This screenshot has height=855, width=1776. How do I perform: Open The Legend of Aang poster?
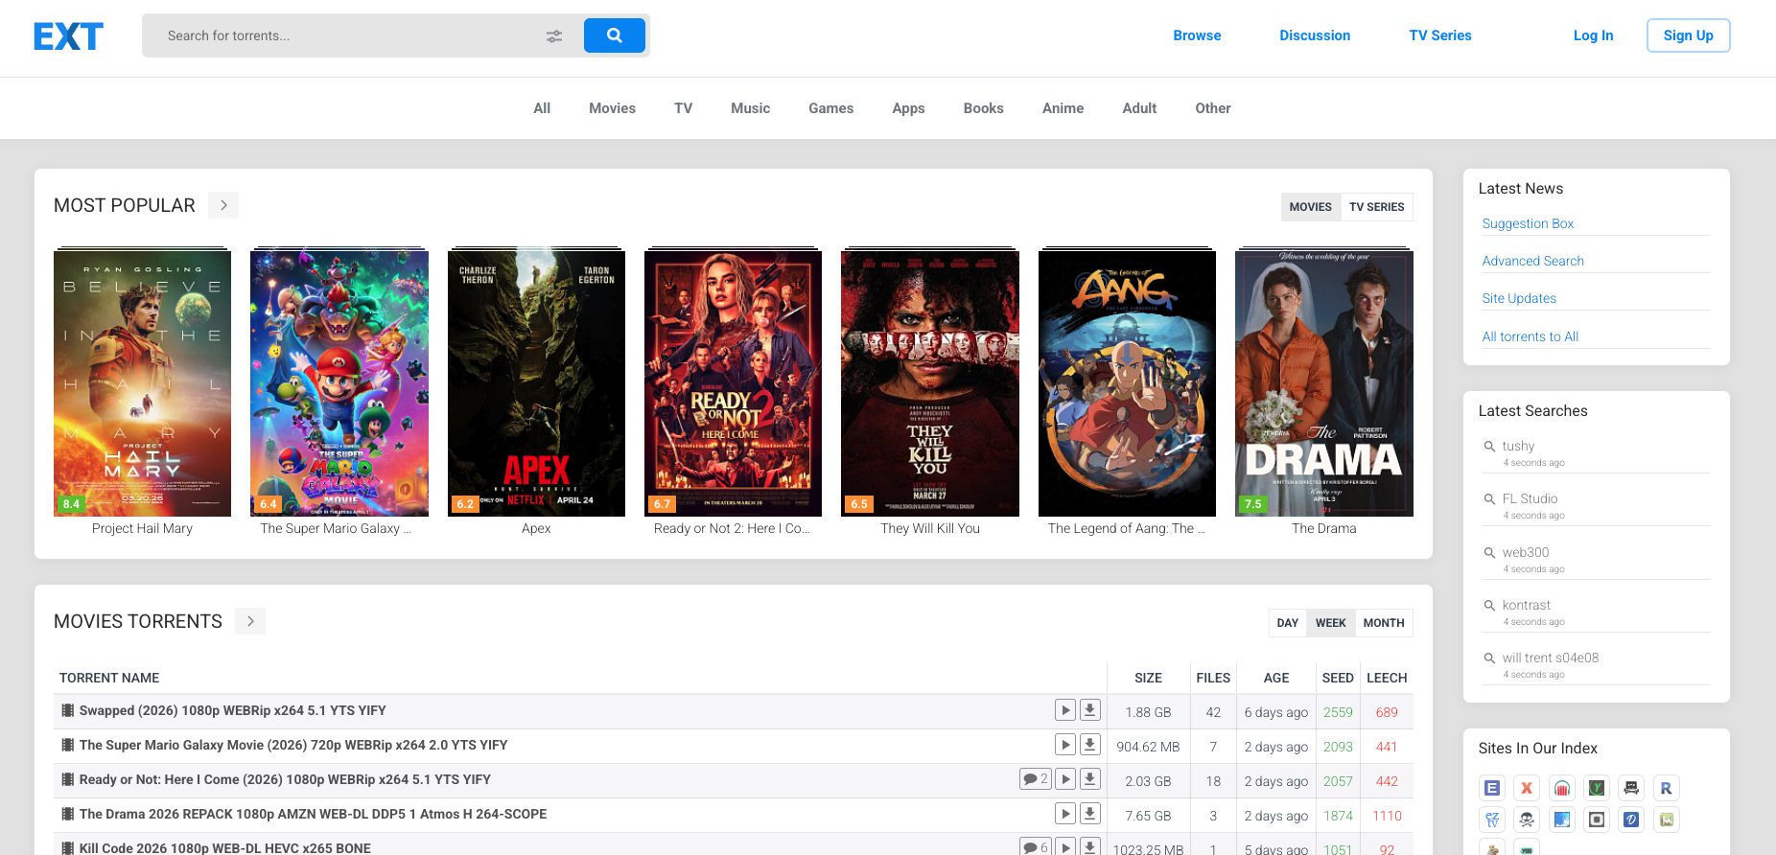pos(1127,383)
